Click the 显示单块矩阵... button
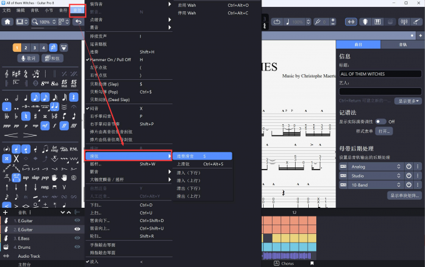 point(404,195)
